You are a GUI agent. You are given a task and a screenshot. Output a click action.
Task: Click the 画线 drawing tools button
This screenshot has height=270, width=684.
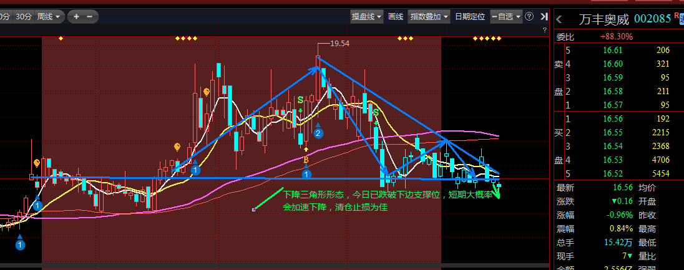(x=396, y=17)
